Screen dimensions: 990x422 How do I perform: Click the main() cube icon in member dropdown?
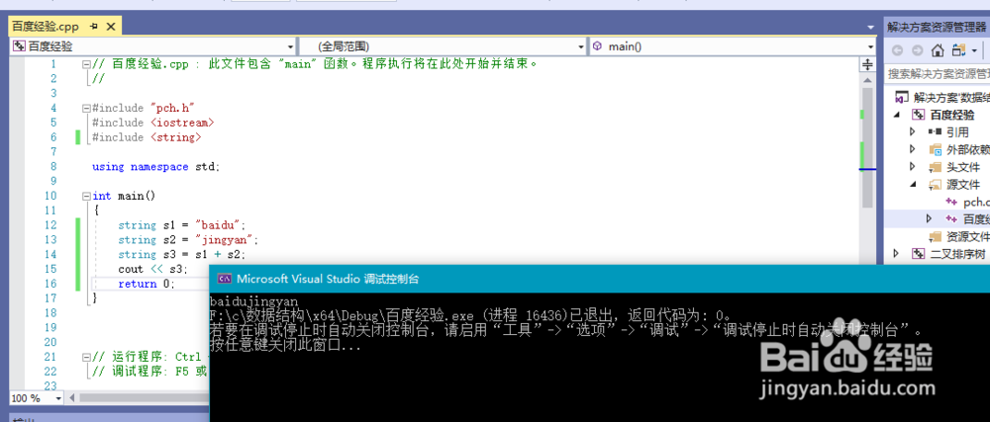coord(597,46)
